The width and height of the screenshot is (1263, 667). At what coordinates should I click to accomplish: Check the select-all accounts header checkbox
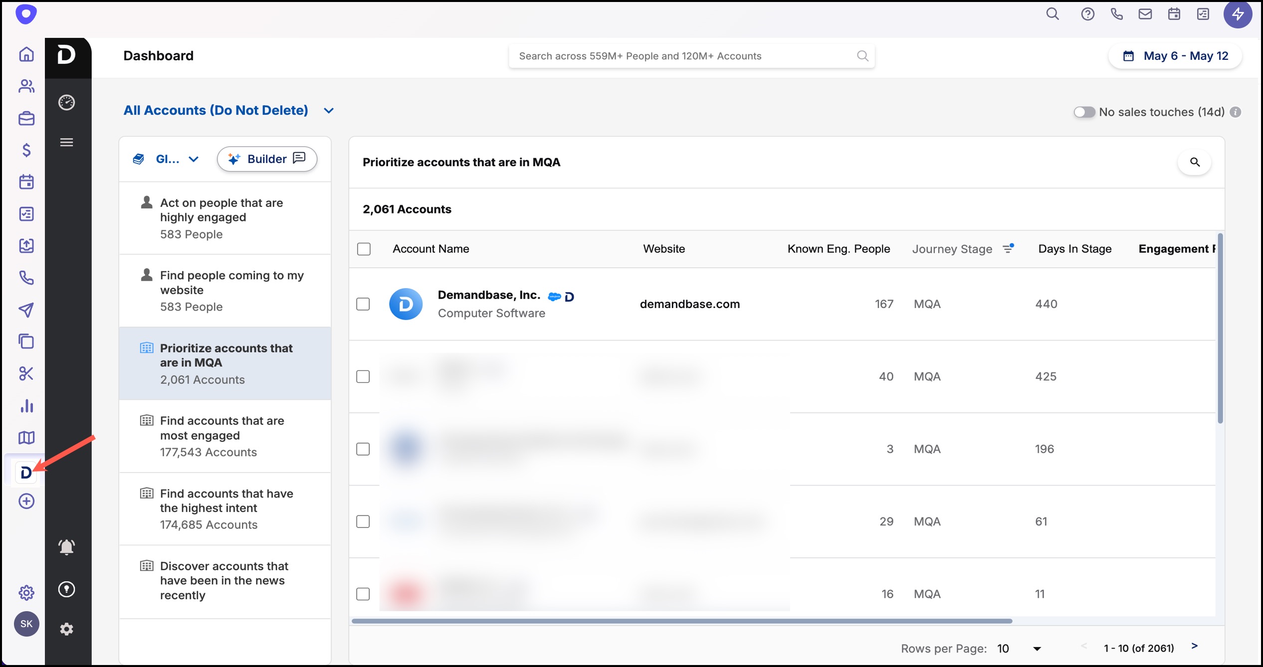[364, 249]
